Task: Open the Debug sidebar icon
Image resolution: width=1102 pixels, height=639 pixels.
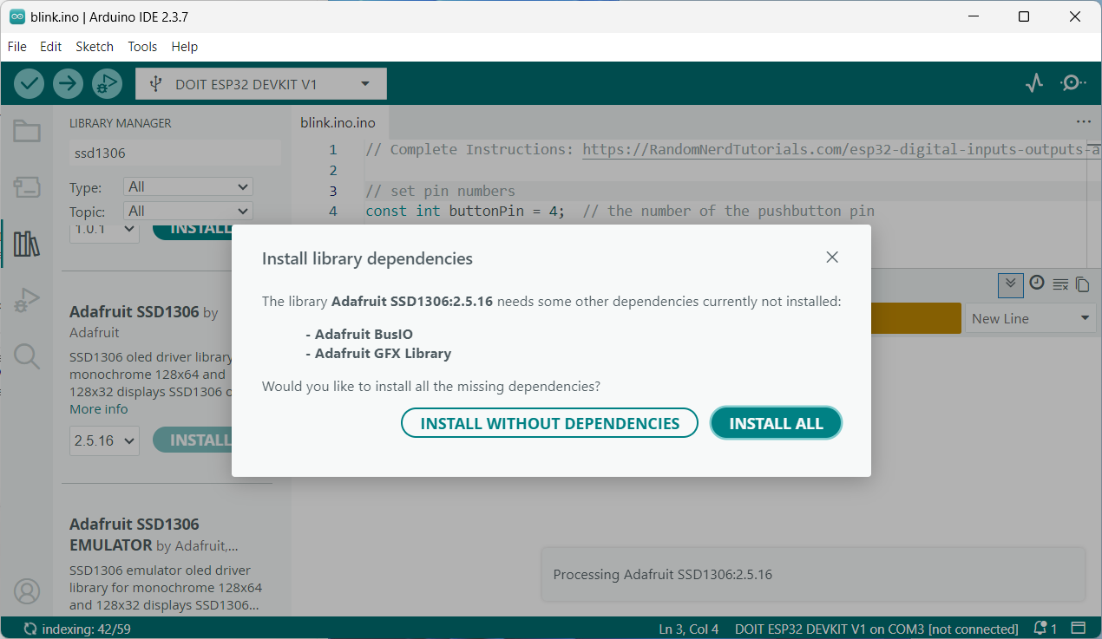Action: tap(27, 300)
